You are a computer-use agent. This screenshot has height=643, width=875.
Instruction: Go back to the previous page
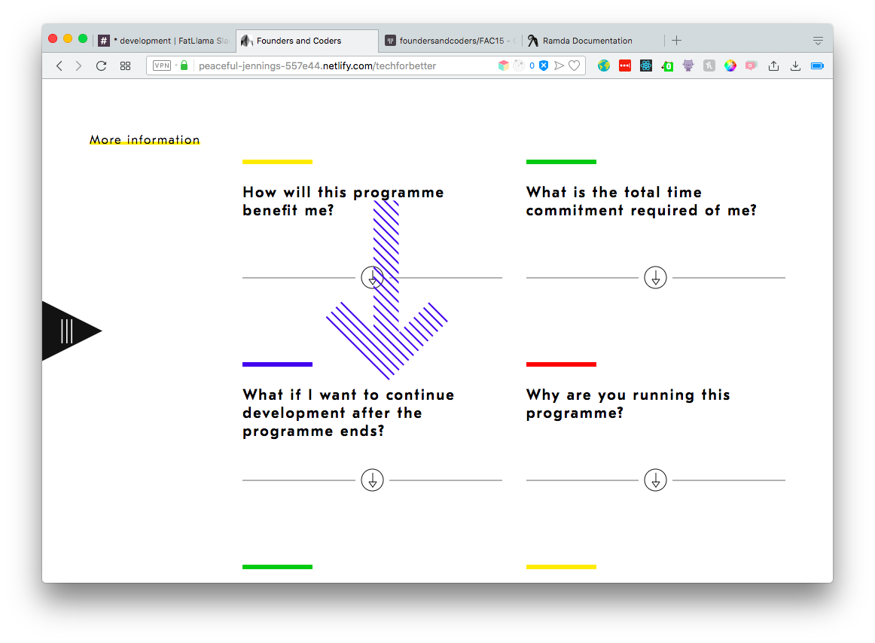pos(59,66)
